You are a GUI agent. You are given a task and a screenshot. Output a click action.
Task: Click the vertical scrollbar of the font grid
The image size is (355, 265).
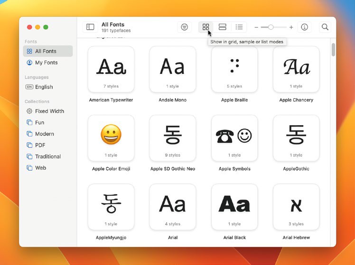click(333, 50)
